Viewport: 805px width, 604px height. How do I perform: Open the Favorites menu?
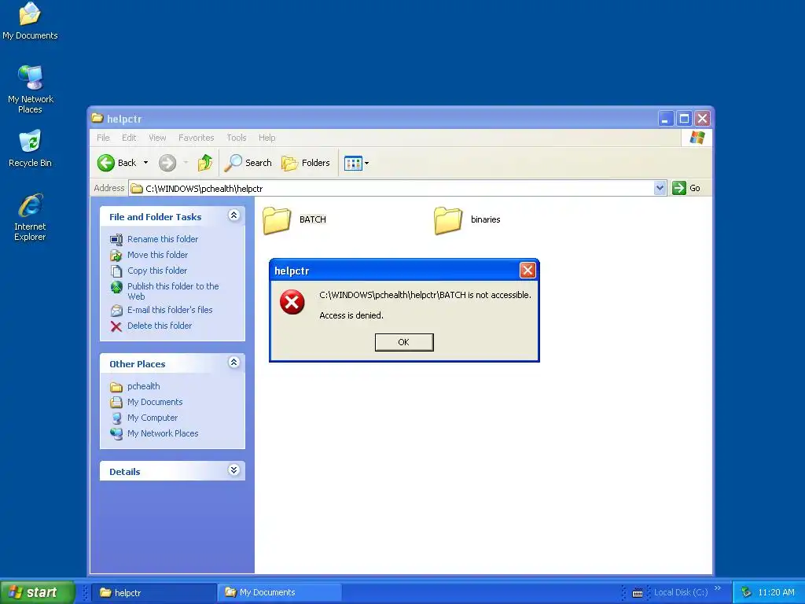pos(196,138)
